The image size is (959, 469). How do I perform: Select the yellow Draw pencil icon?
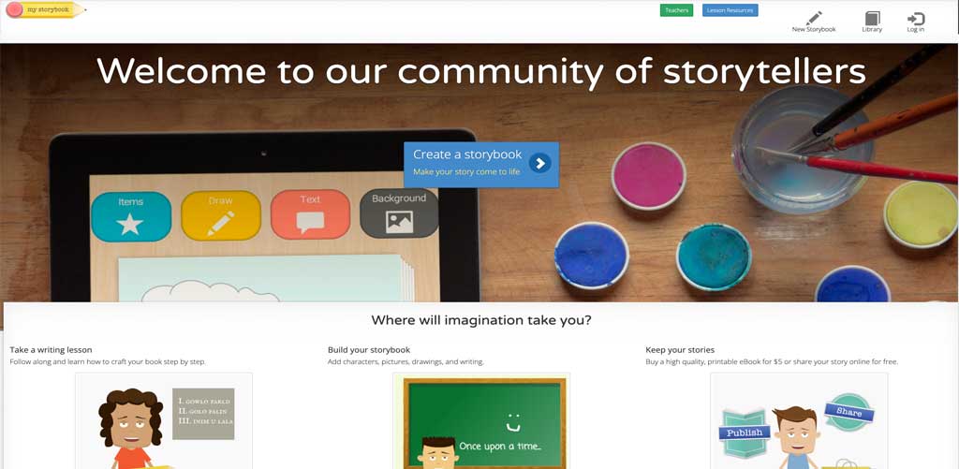coord(220,223)
